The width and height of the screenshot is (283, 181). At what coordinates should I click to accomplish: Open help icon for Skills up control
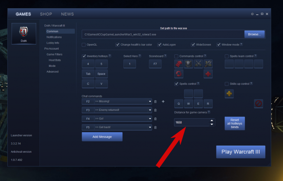(251, 83)
